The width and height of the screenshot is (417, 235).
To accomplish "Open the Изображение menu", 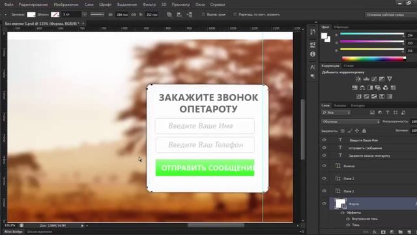I will 66,5.
